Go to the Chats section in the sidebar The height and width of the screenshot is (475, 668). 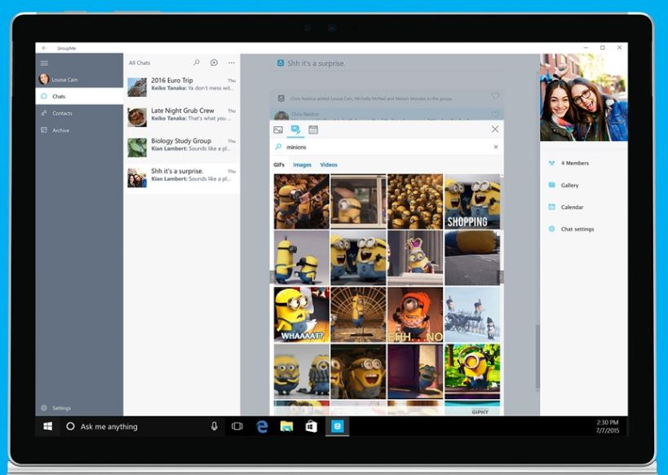click(x=79, y=96)
